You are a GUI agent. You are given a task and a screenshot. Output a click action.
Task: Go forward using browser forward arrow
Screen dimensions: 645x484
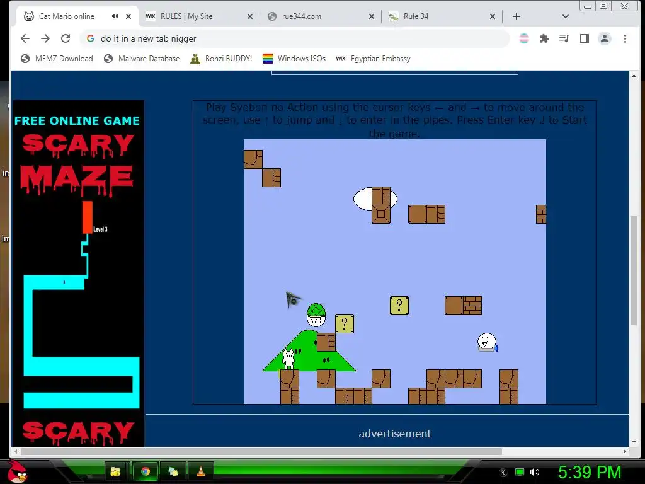(45, 38)
